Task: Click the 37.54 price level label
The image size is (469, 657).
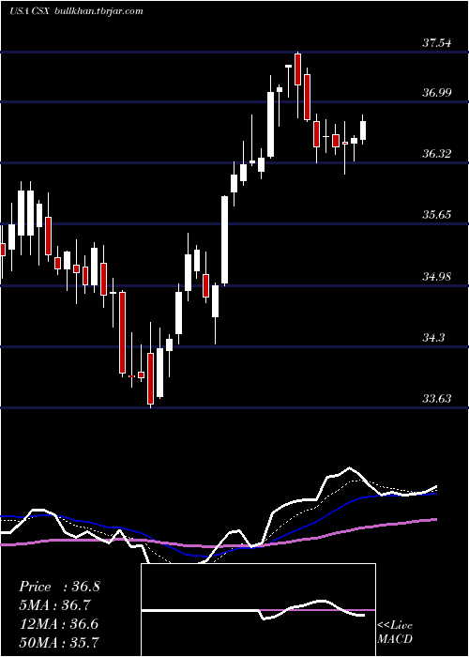Action: point(437,43)
